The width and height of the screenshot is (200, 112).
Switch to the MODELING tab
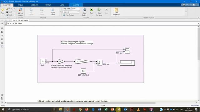pyautogui.click(x=34, y=5)
